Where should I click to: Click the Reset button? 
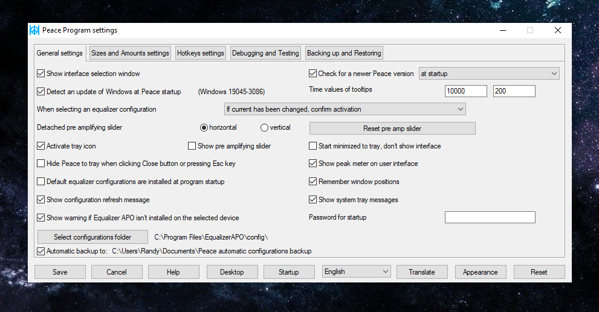coord(539,272)
